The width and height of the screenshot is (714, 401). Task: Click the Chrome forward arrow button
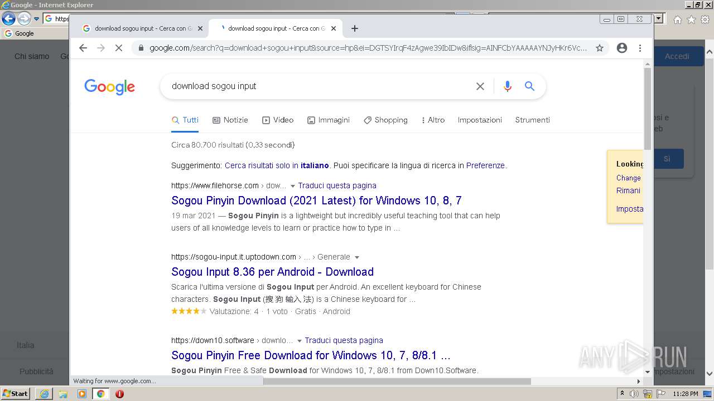(x=101, y=48)
